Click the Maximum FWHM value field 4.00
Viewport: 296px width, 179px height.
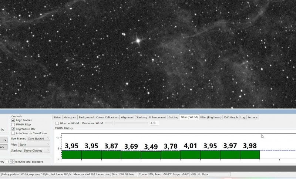[154, 123]
